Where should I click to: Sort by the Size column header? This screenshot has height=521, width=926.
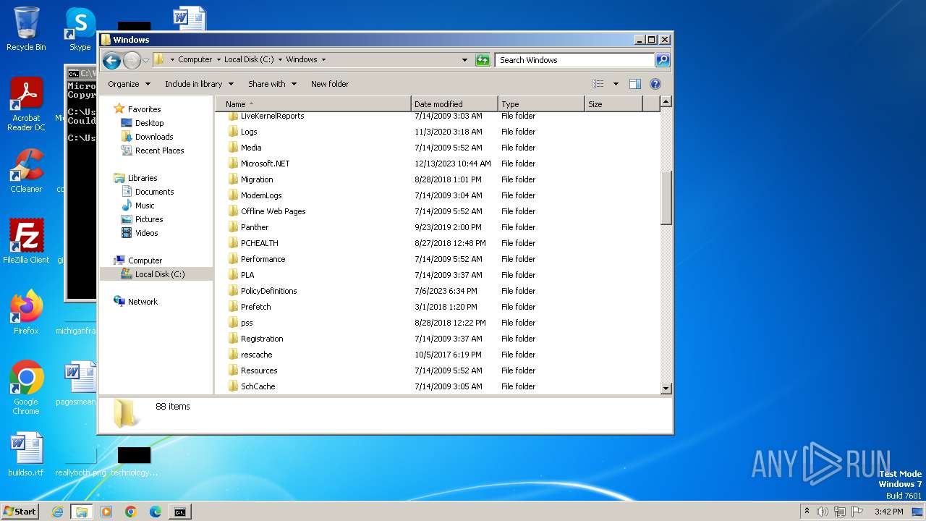(613, 104)
